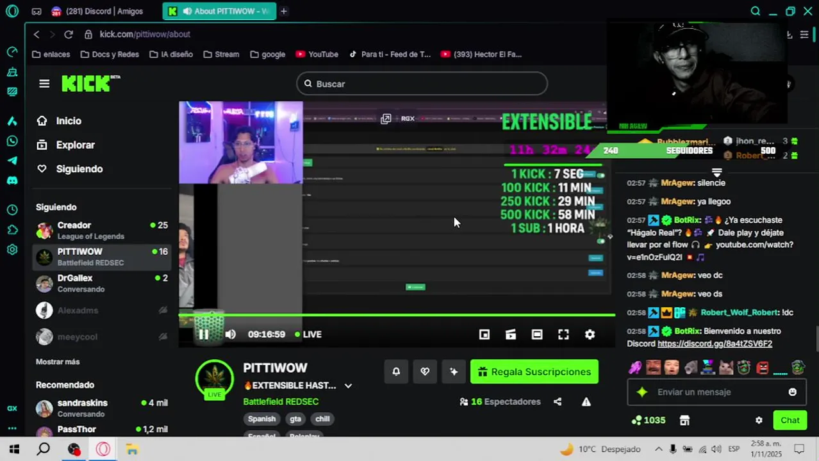This screenshot has width=819, height=461.
Task: Open the DrGallex channel in following list
Action: coord(101,283)
